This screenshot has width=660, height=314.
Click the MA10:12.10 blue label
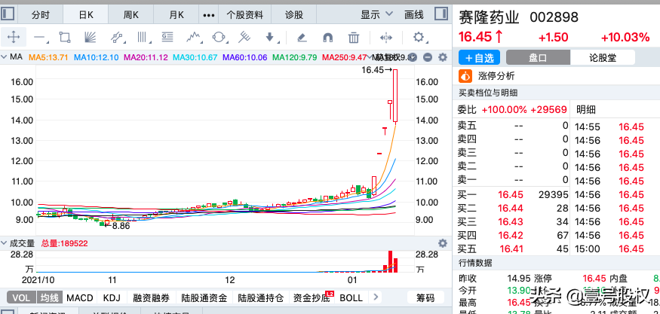(x=96, y=57)
